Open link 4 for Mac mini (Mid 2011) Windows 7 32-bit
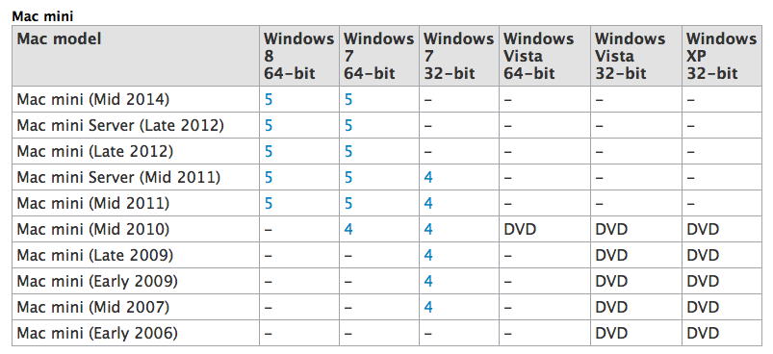Screen dimensions: 773x354 pyautogui.click(x=428, y=203)
